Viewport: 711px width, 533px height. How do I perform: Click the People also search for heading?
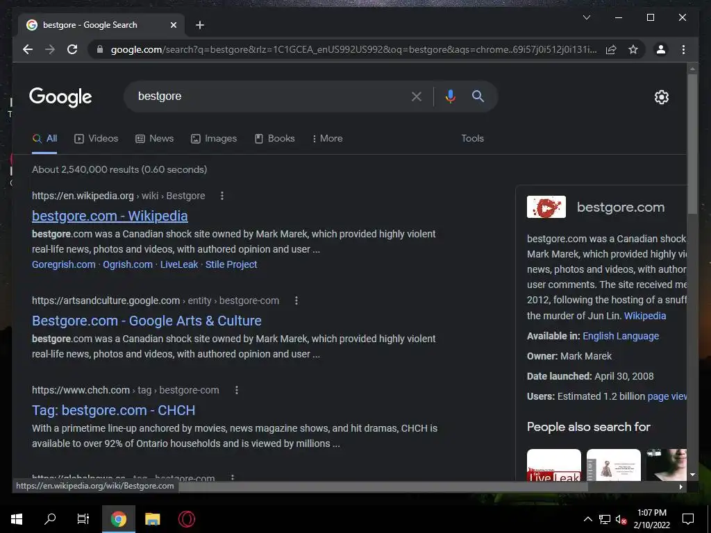pyautogui.click(x=589, y=427)
